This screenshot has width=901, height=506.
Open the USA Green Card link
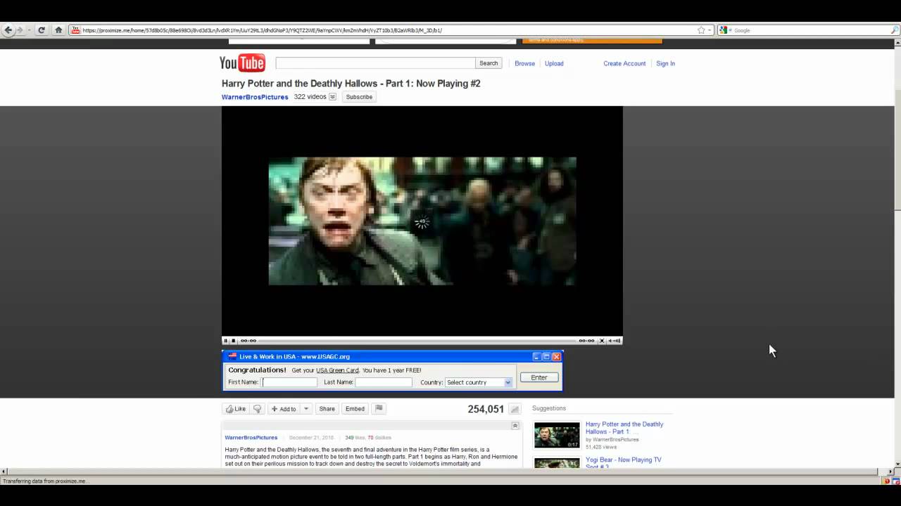point(337,370)
